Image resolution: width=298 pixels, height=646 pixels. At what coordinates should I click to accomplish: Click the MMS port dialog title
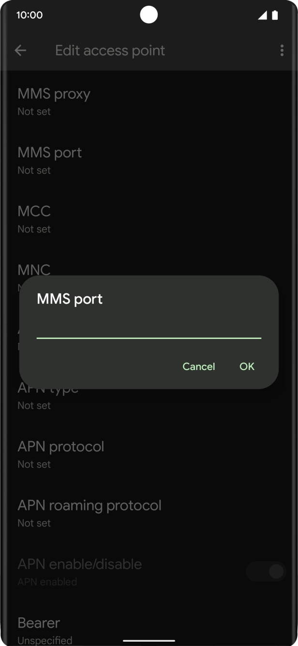pyautogui.click(x=69, y=299)
